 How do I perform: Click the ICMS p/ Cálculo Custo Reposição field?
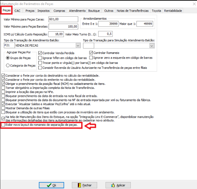tap(56, 34)
